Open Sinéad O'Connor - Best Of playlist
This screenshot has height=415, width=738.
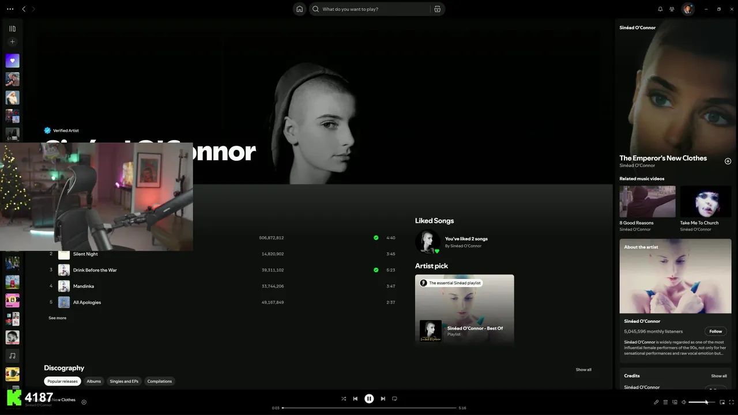[x=475, y=329]
